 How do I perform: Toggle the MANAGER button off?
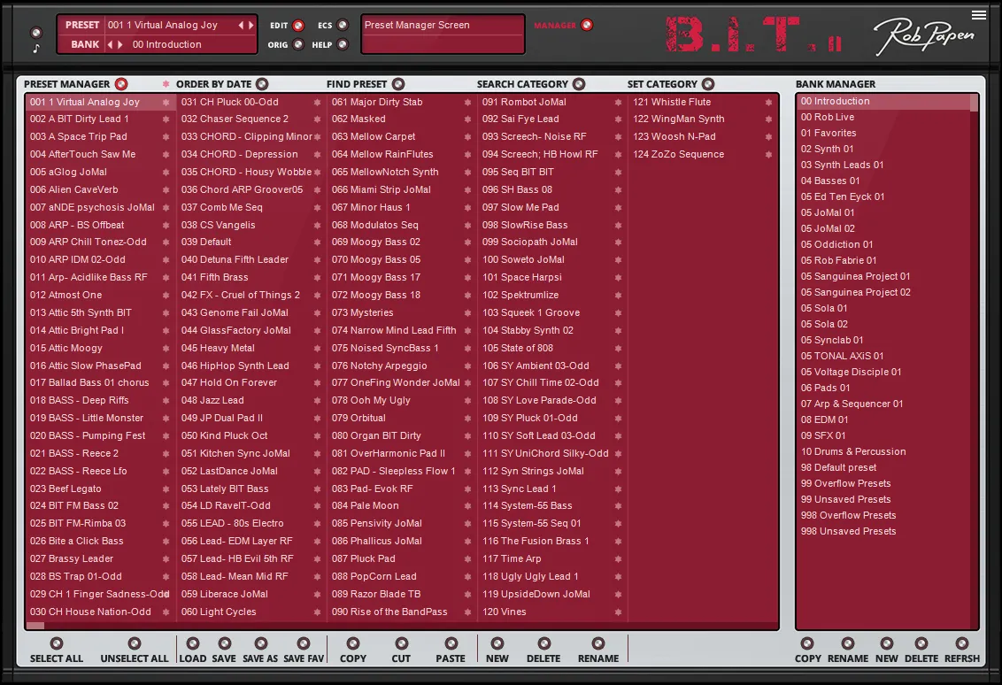tap(587, 25)
